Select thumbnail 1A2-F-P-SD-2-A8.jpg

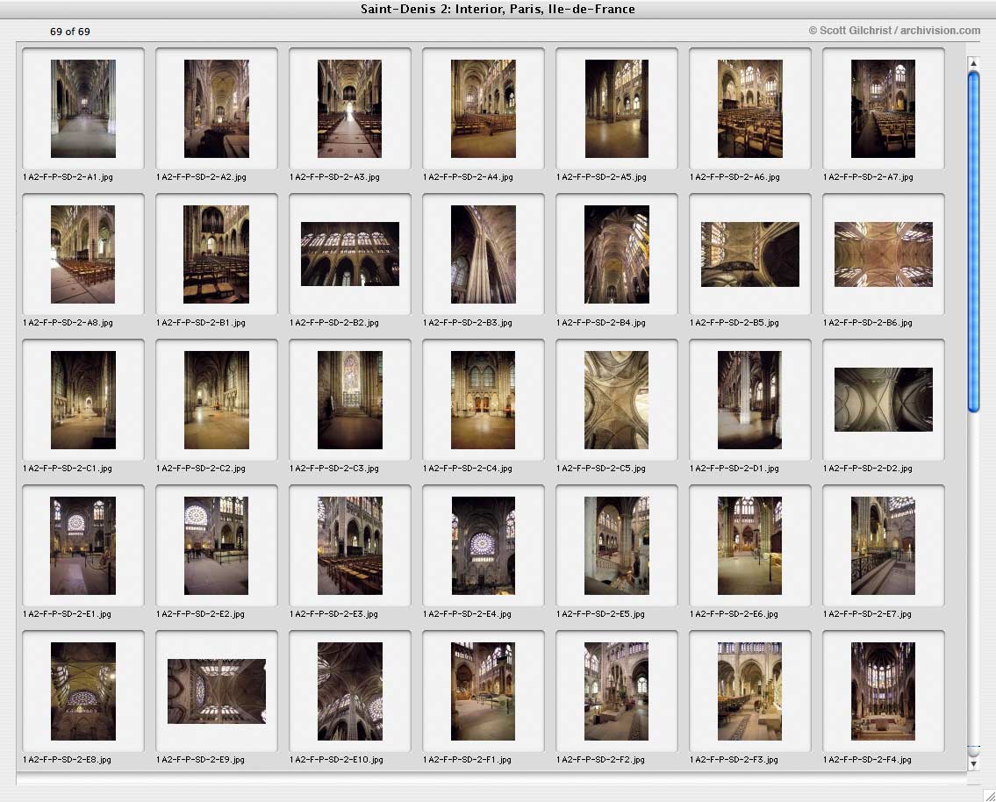(x=83, y=254)
